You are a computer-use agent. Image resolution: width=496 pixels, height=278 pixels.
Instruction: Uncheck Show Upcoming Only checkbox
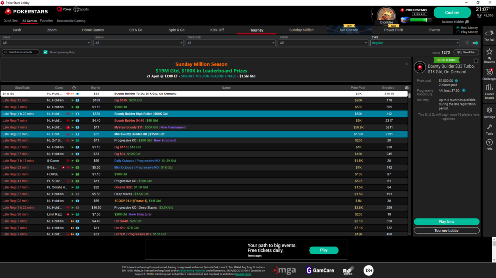click(x=45, y=52)
